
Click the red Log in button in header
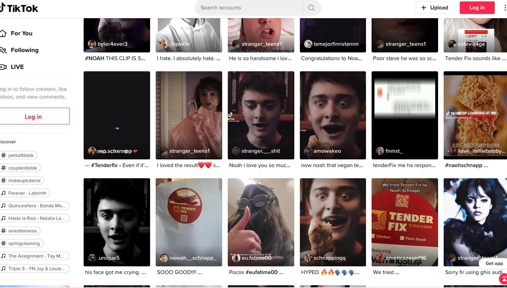click(477, 8)
